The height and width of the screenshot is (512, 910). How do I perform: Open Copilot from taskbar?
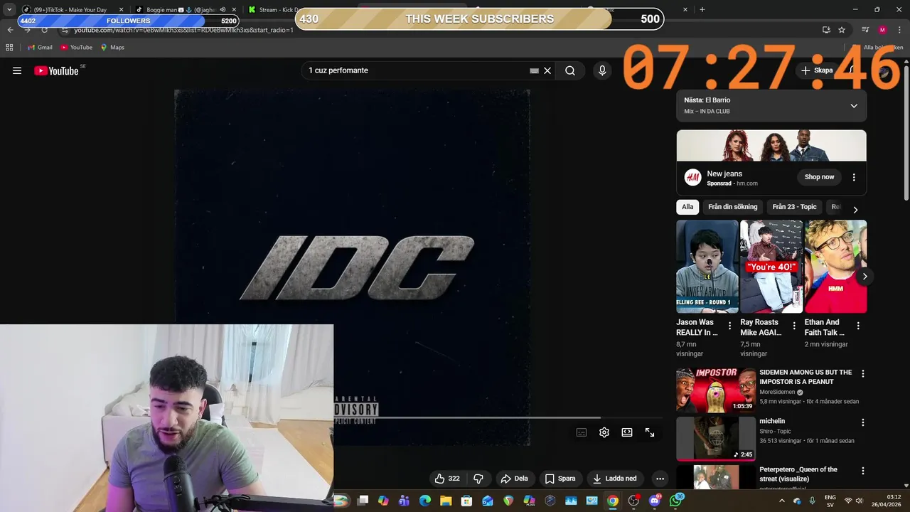click(383, 501)
